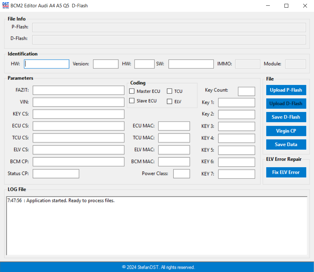Click the Upload D-Flash button

(x=286, y=103)
